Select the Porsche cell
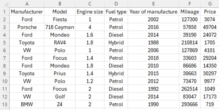Viewport: 219px width, 110px height. point(27,27)
